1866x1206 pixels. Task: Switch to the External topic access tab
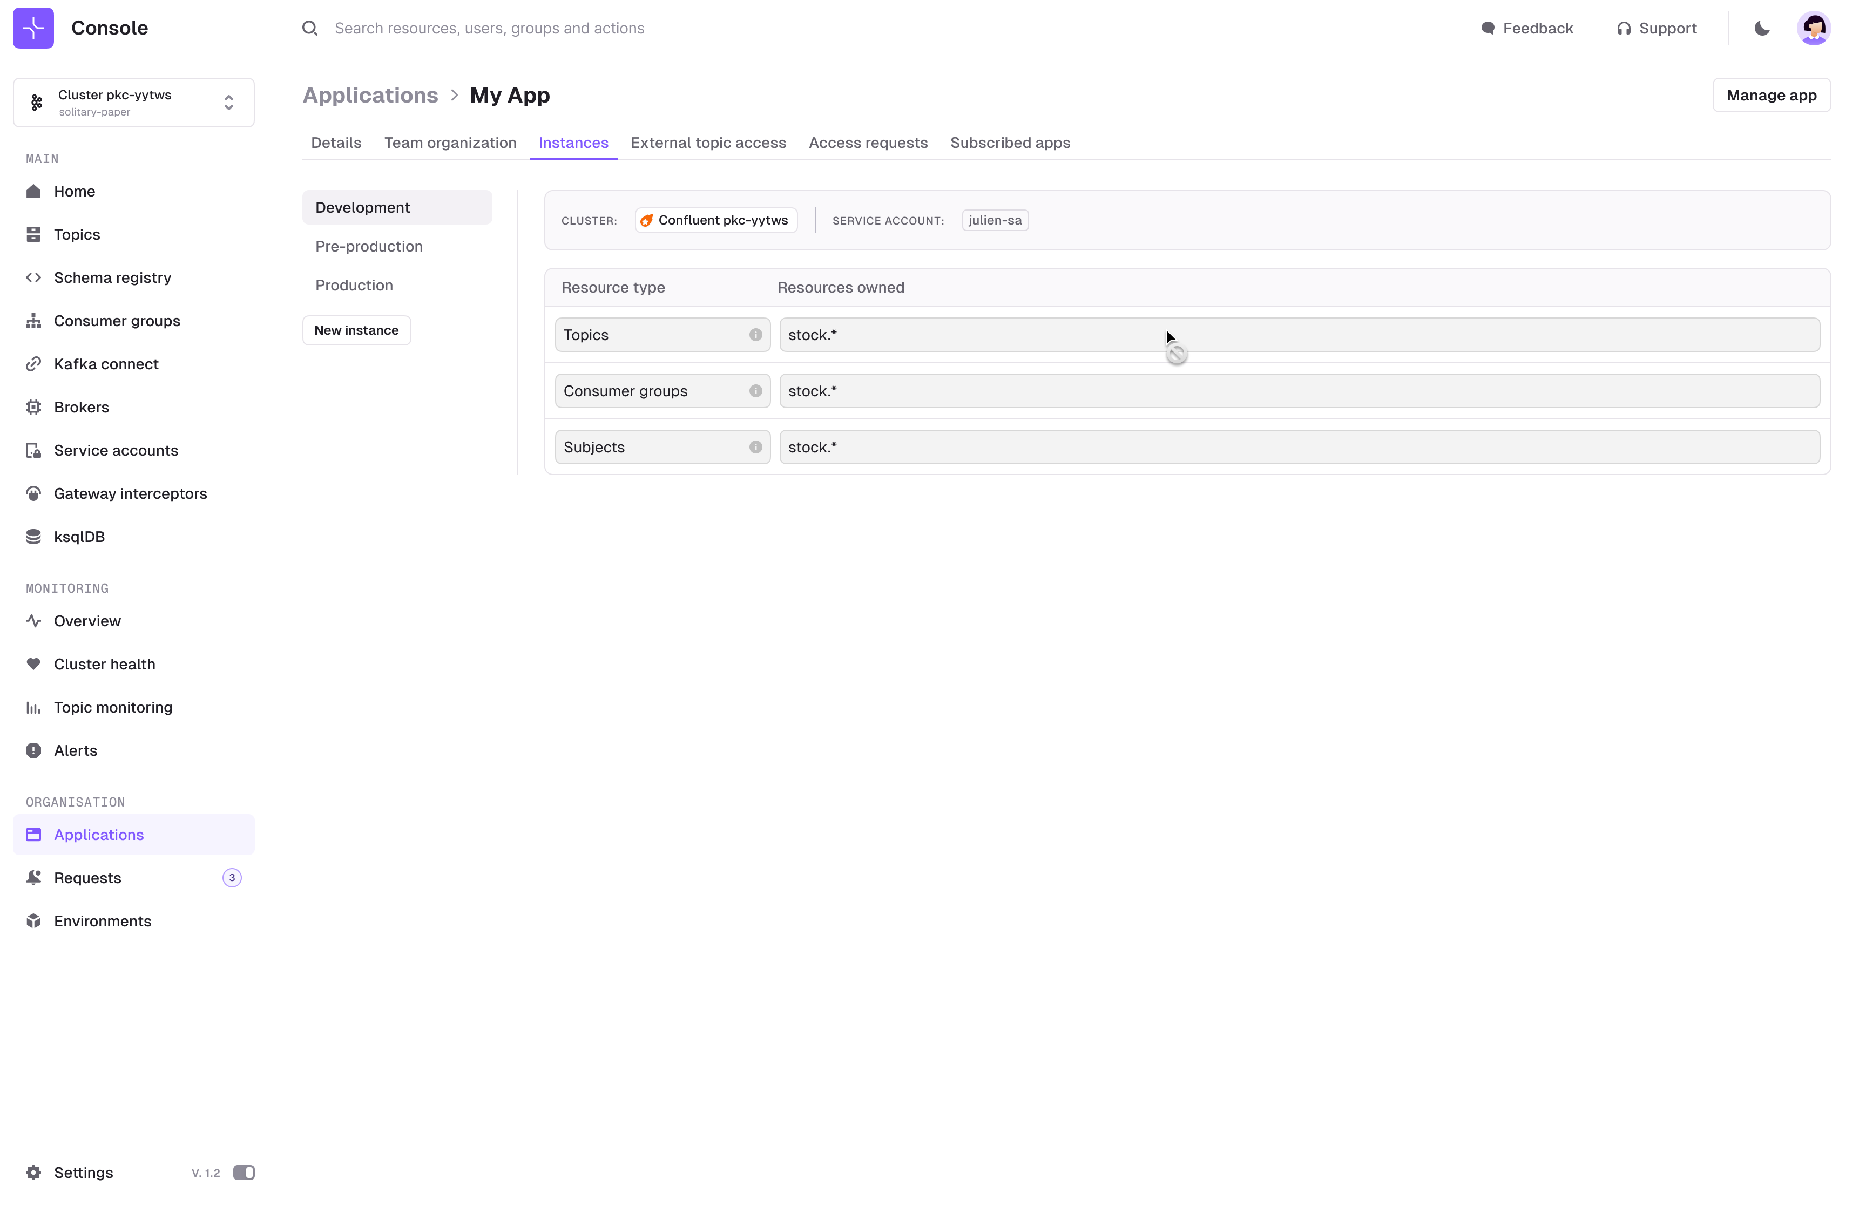coord(707,143)
